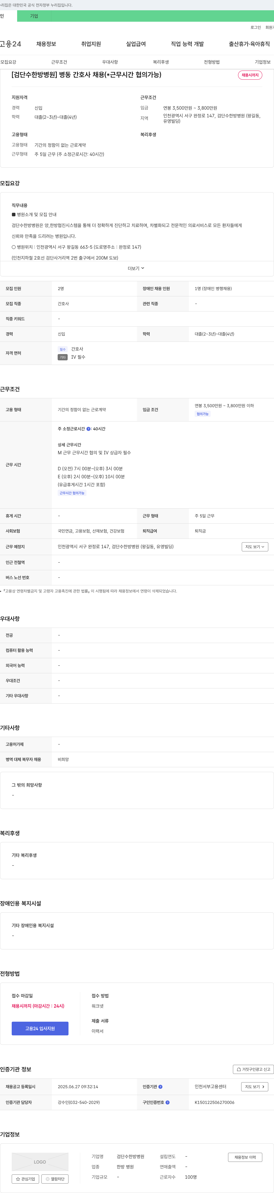The height and width of the screenshot is (1193, 274).
Task: Click the 협의가능 tag under 임금 조건
Action: point(203,414)
